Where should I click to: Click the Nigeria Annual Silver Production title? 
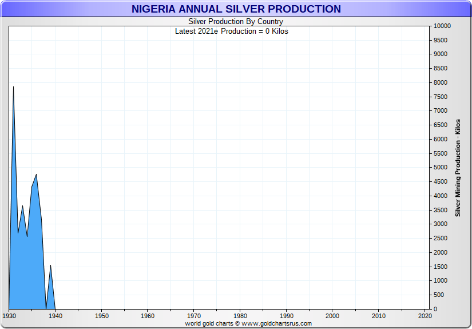click(236, 9)
